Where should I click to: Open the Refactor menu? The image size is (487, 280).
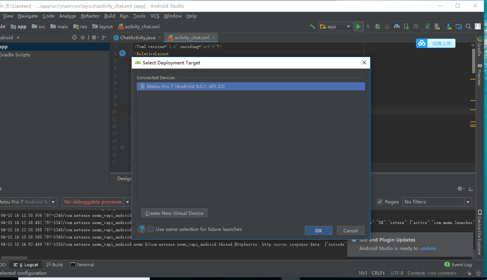(90, 16)
